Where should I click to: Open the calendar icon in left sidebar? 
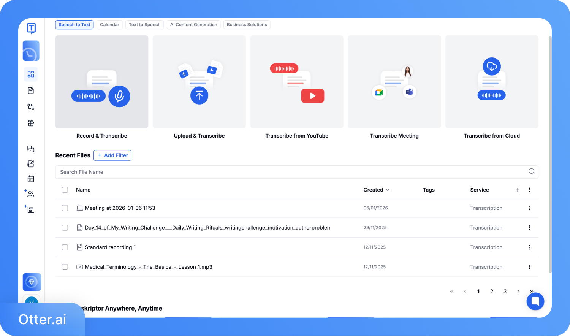point(31,179)
